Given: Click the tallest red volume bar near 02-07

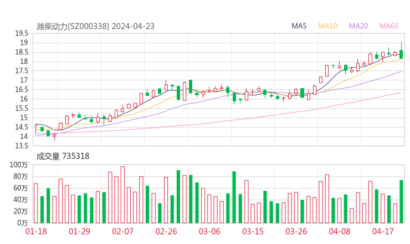Looking at the screenshot, I should pyautogui.click(x=122, y=195).
